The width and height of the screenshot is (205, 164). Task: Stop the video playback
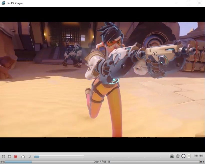pos(10,157)
